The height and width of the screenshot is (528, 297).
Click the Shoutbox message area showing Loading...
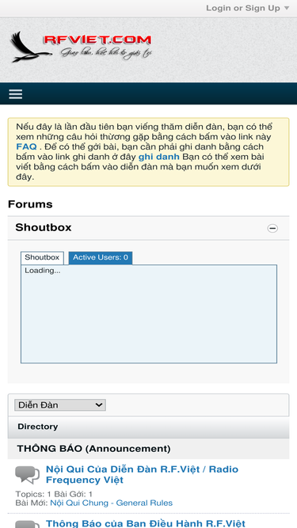click(149, 313)
